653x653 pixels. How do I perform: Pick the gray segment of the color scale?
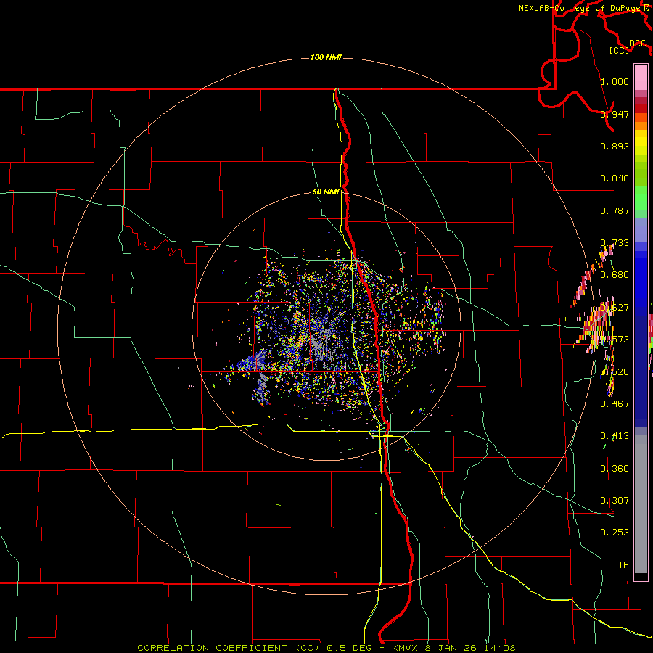[641, 504]
